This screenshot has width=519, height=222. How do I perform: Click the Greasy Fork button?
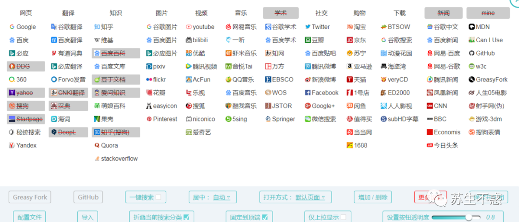pos(30,198)
